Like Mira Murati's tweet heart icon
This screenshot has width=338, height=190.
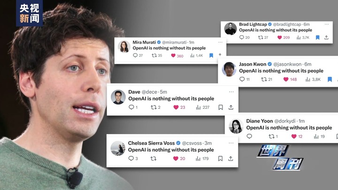pyautogui.click(x=173, y=55)
